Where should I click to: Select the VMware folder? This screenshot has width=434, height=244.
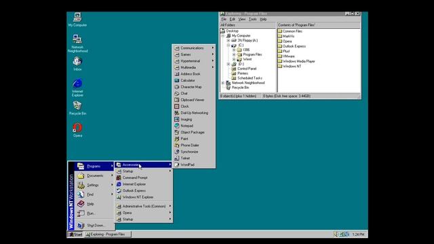(286, 56)
